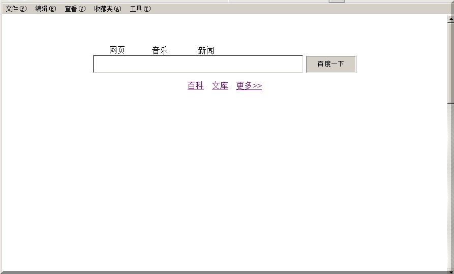Open the 查看(V) menu
Viewport: 454px width, 274px height.
(75, 9)
